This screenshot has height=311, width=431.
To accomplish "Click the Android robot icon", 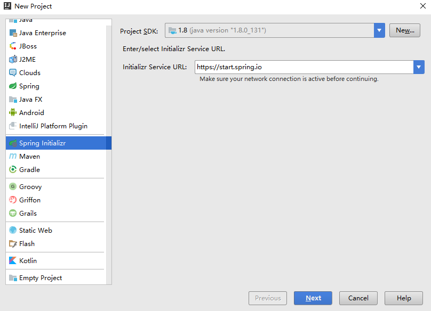I will point(13,112).
